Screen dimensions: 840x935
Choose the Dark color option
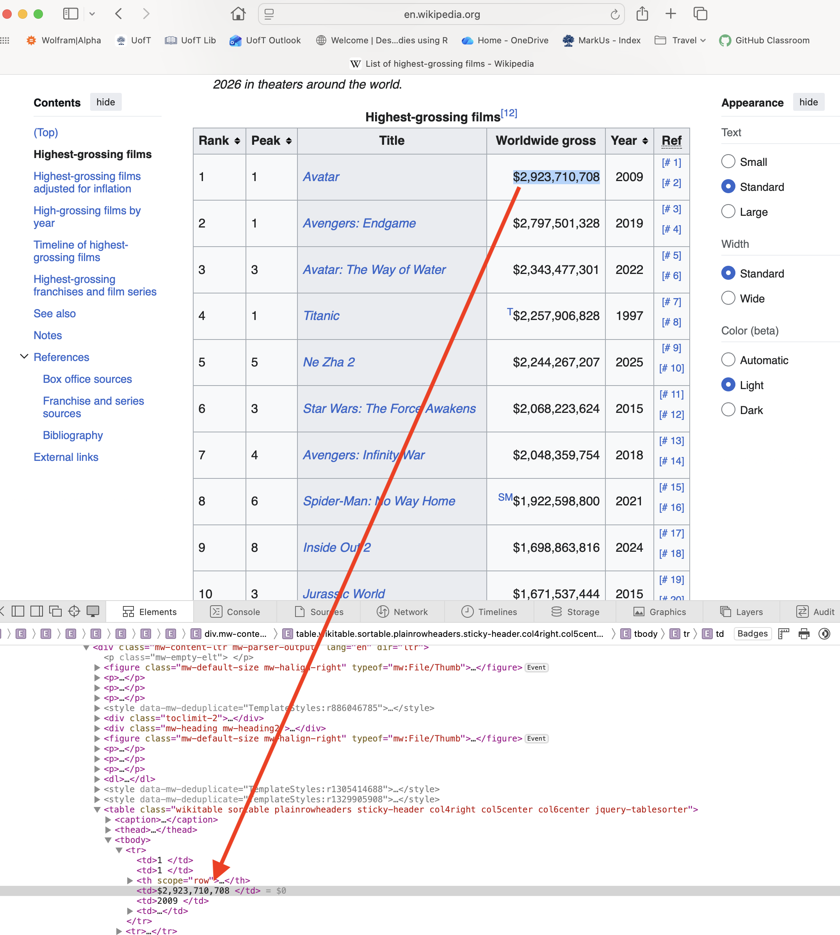(x=728, y=410)
